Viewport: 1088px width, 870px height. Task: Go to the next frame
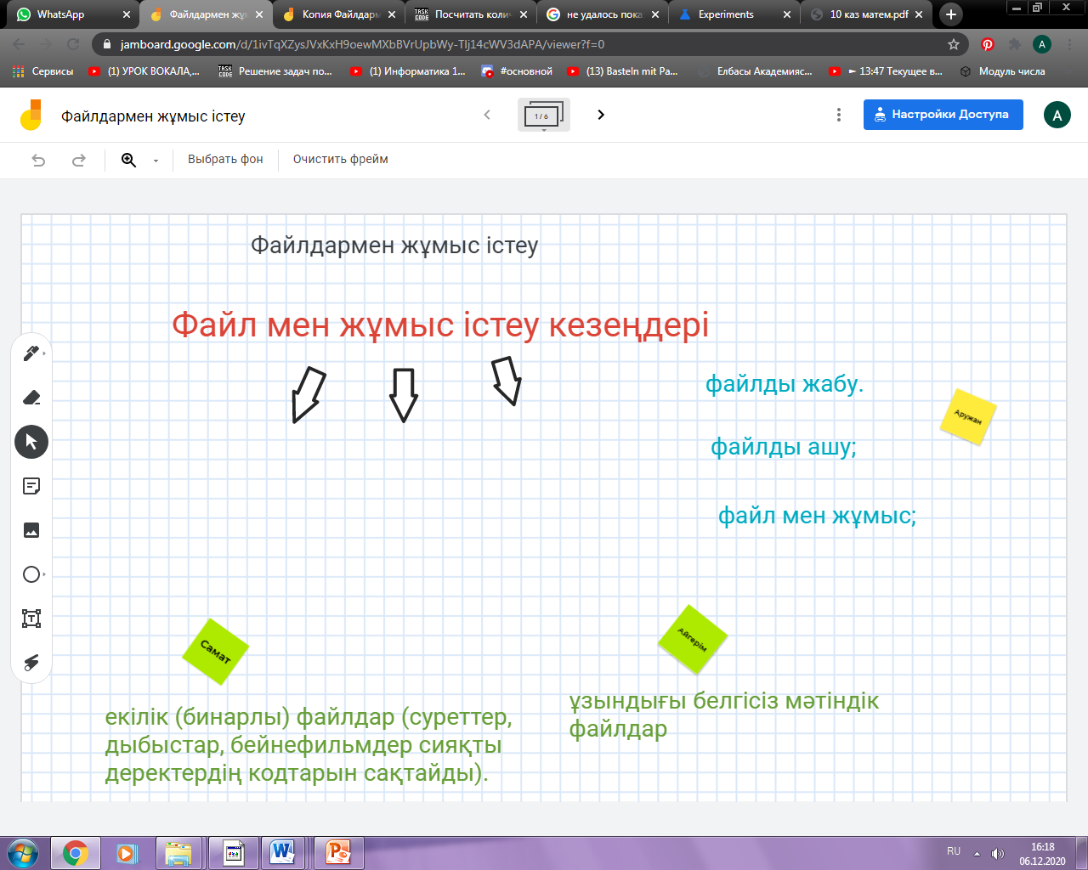click(x=601, y=115)
